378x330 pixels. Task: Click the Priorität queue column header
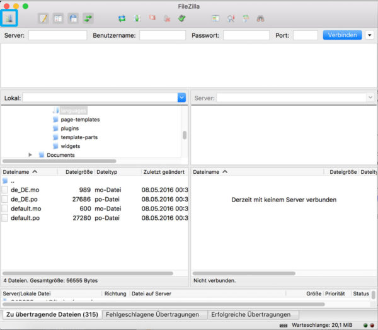(x=335, y=293)
